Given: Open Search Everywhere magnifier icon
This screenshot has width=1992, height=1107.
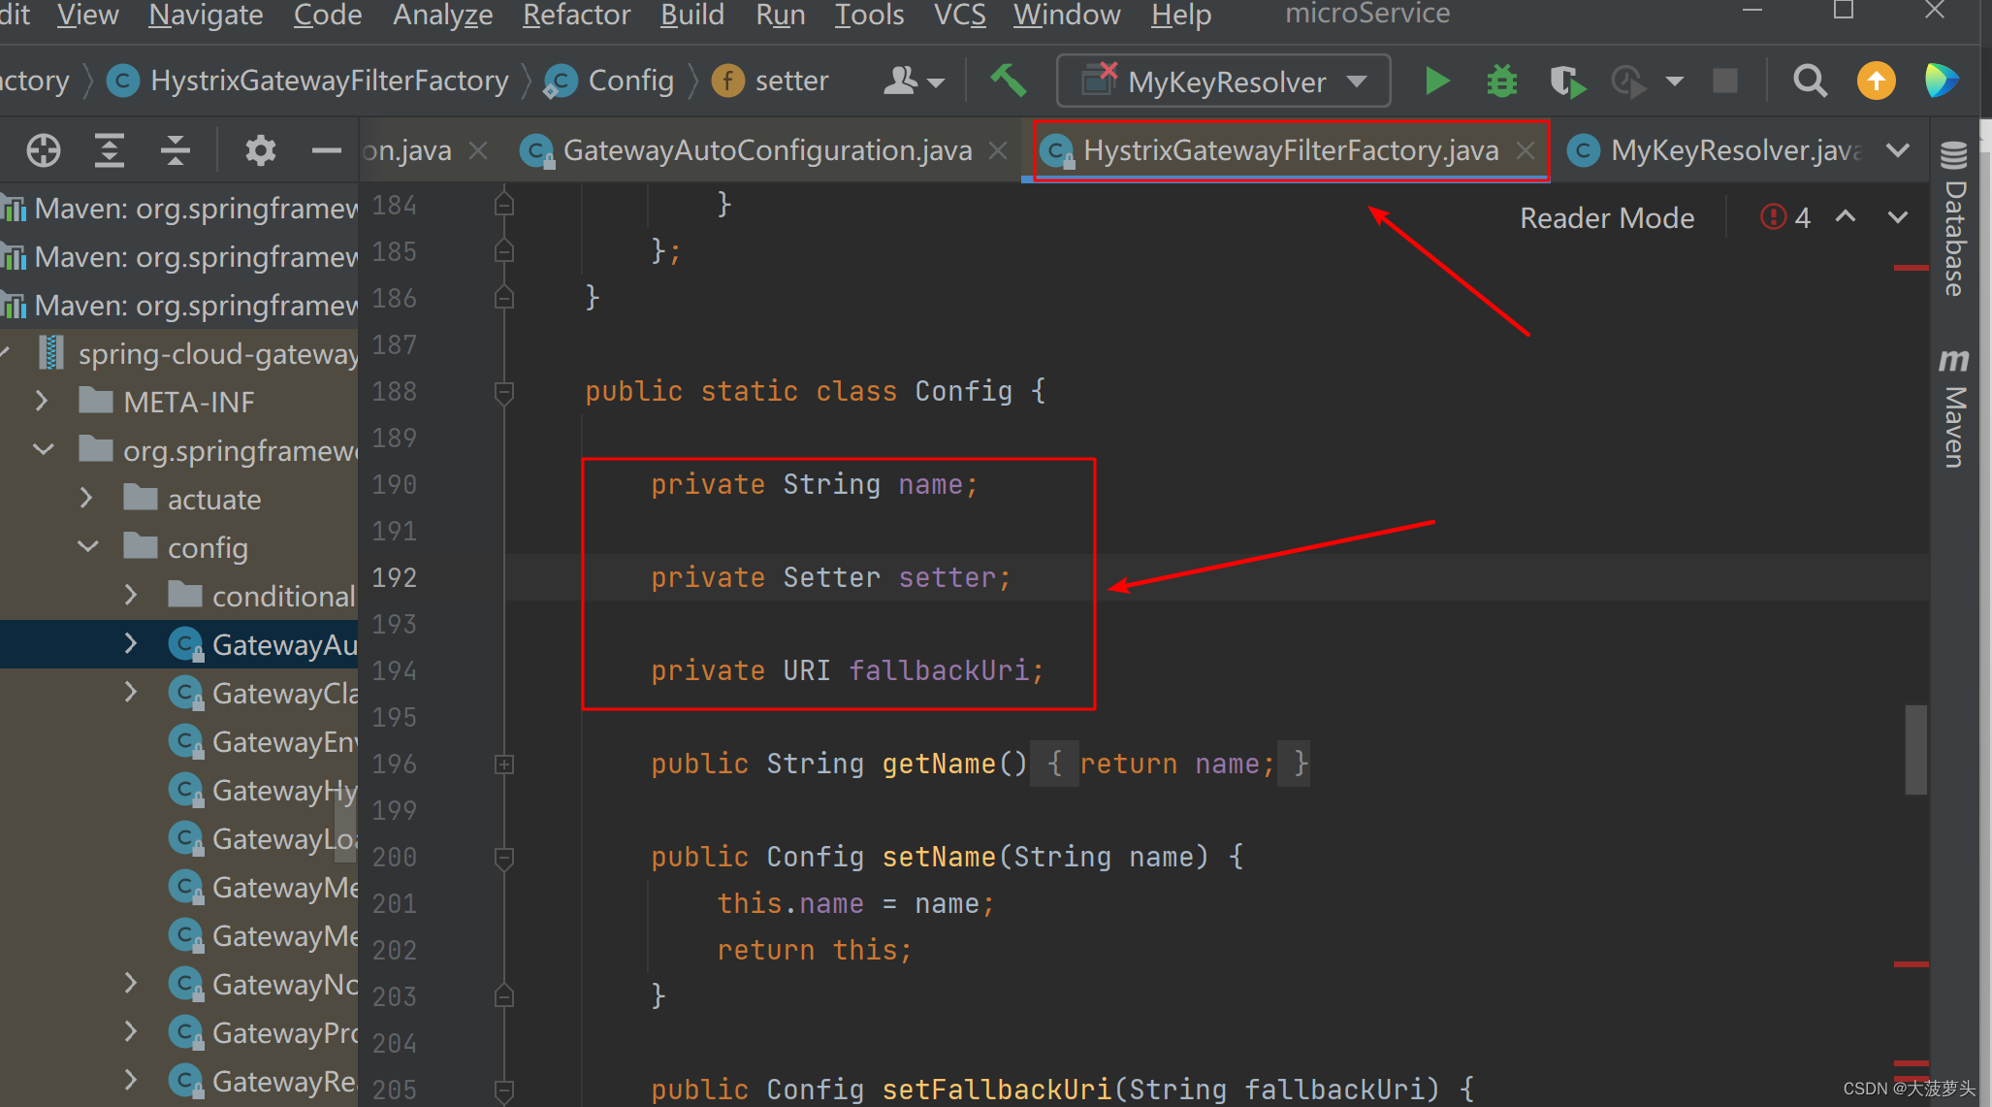Looking at the screenshot, I should click(1810, 81).
